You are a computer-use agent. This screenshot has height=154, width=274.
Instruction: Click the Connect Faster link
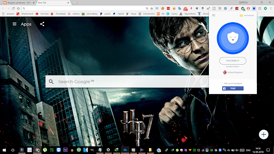pyautogui.click(x=233, y=67)
